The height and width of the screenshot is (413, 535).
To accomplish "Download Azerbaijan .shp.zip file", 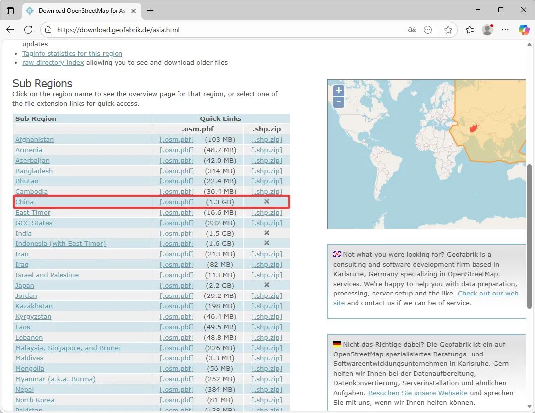I will (267, 160).
